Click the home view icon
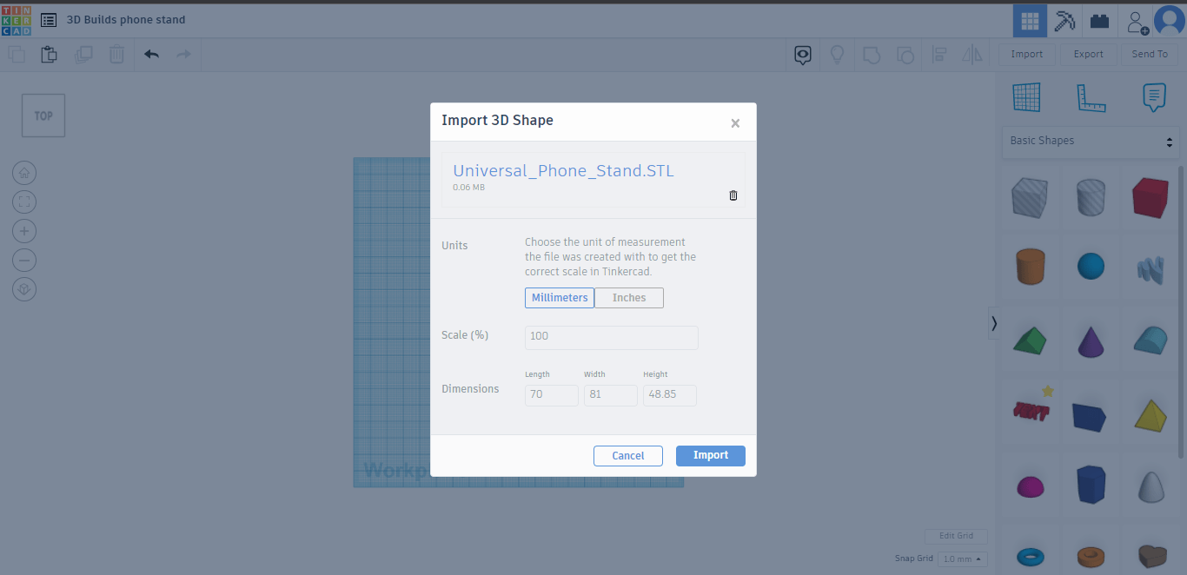This screenshot has width=1187, height=575. [x=24, y=172]
